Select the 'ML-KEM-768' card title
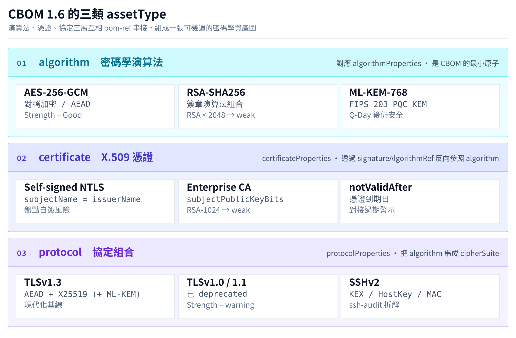 [378, 92]
